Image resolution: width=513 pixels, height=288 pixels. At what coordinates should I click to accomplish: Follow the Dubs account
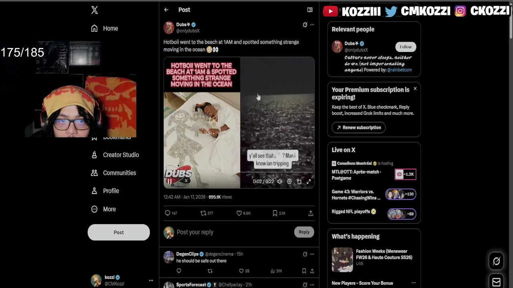tap(406, 47)
